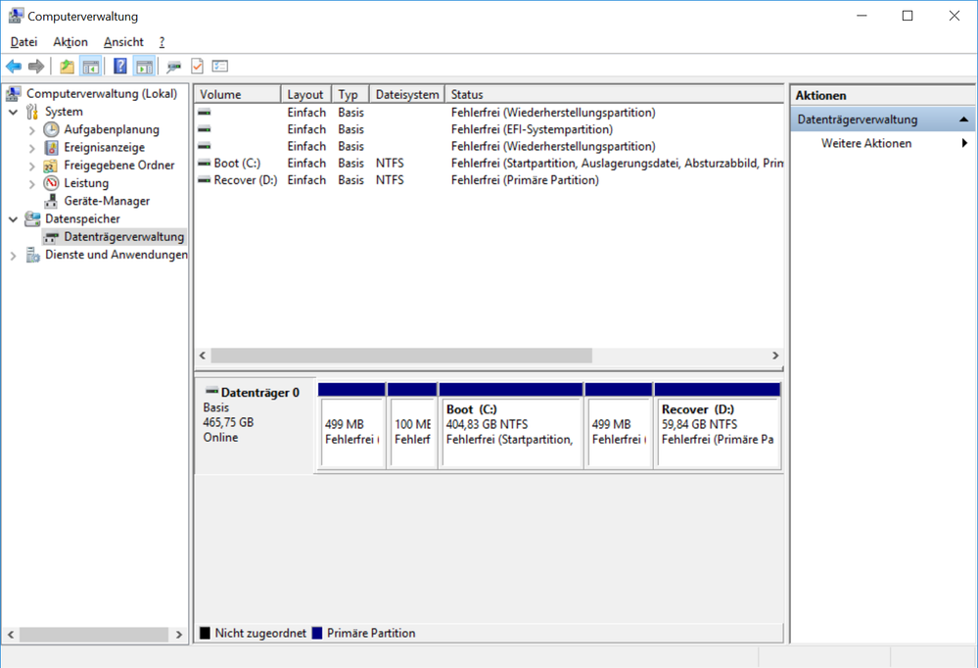978x668 pixels.
Task: Open Geräte-Manager in the tree
Action: [107, 201]
